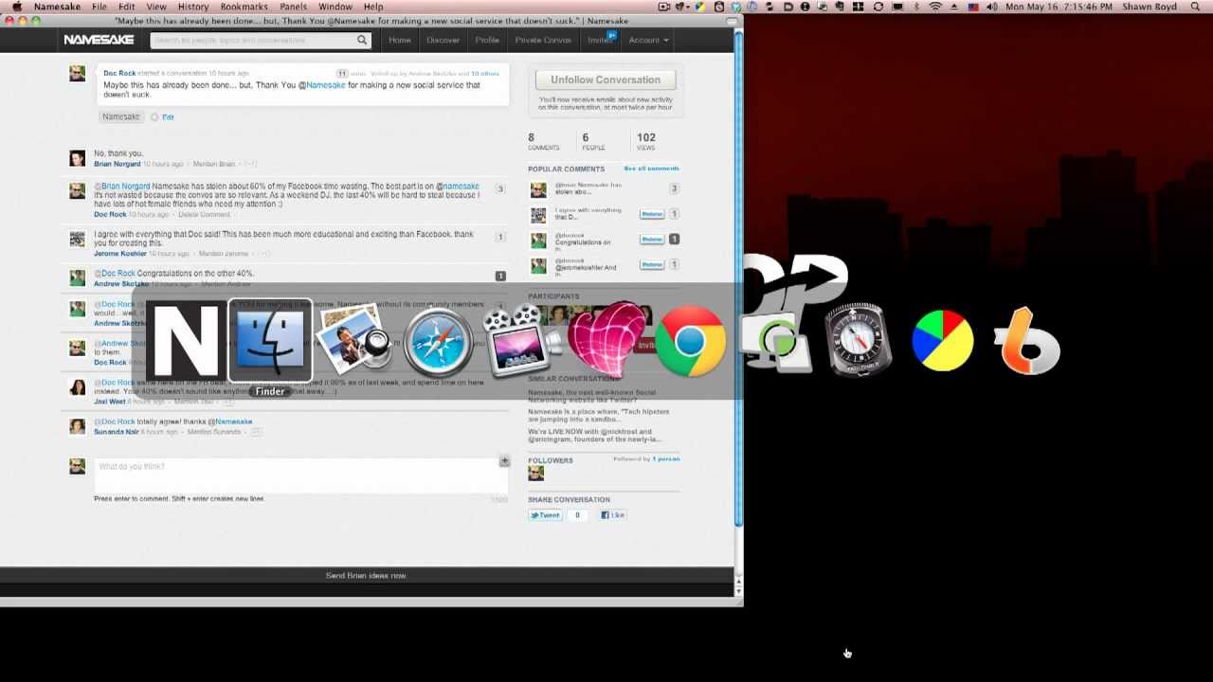
Task: Click Sunanda Nair author name
Action: point(116,432)
